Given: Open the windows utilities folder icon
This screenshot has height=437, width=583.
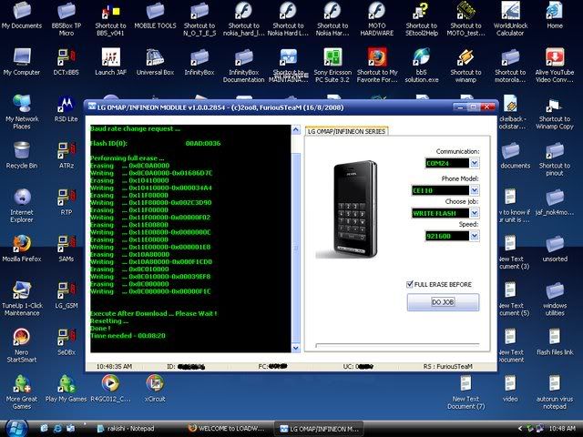Looking at the screenshot, I should pyautogui.click(x=555, y=299).
